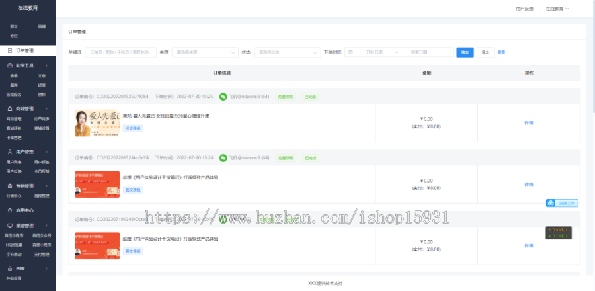
Task: Click the 重置 reset link
Action: click(501, 52)
